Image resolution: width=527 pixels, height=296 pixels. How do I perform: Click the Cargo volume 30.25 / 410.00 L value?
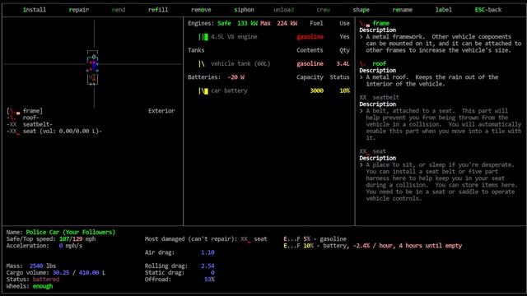[x=79, y=272]
